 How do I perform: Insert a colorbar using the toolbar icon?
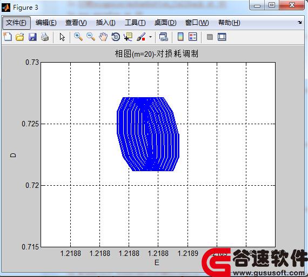180,37
